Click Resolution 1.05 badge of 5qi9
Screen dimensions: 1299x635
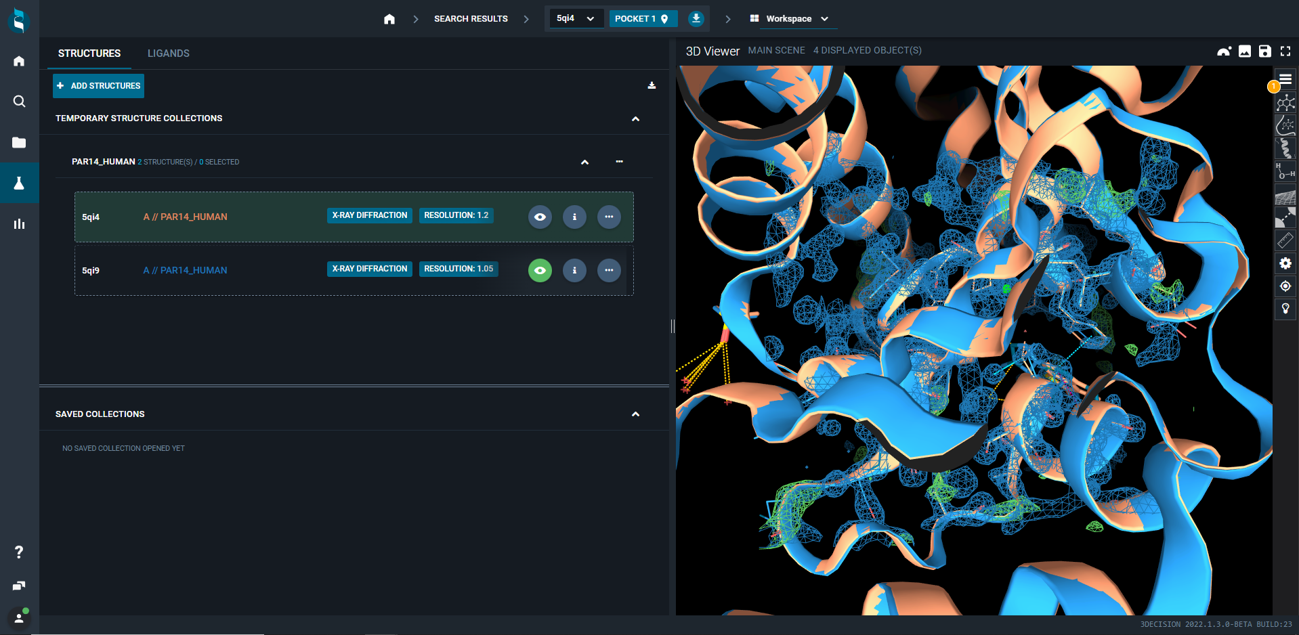tap(459, 269)
